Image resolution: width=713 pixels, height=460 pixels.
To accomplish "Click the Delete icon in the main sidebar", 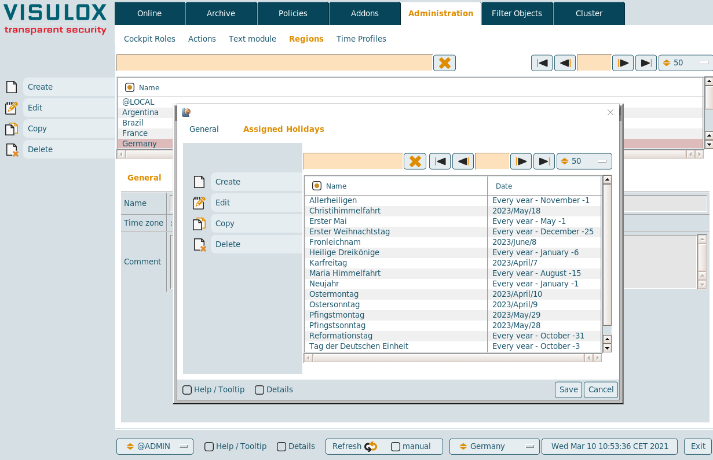I will click(12, 149).
